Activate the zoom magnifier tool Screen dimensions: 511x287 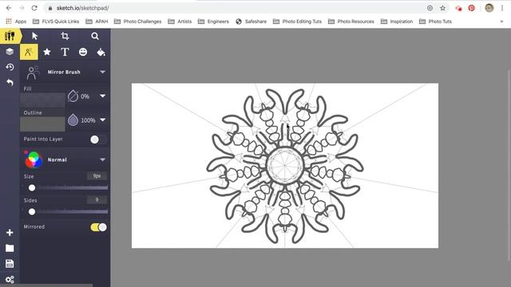[x=95, y=36]
